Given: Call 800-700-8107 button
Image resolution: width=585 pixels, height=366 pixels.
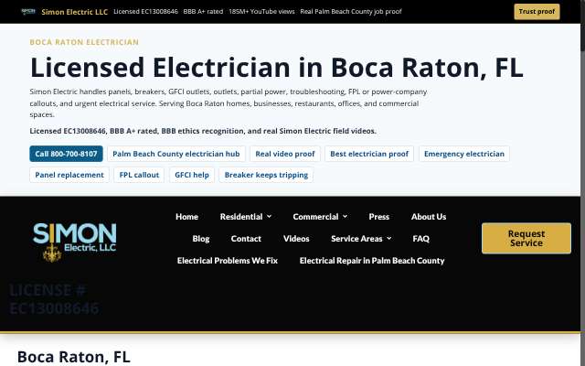Looking at the screenshot, I should click(x=66, y=154).
